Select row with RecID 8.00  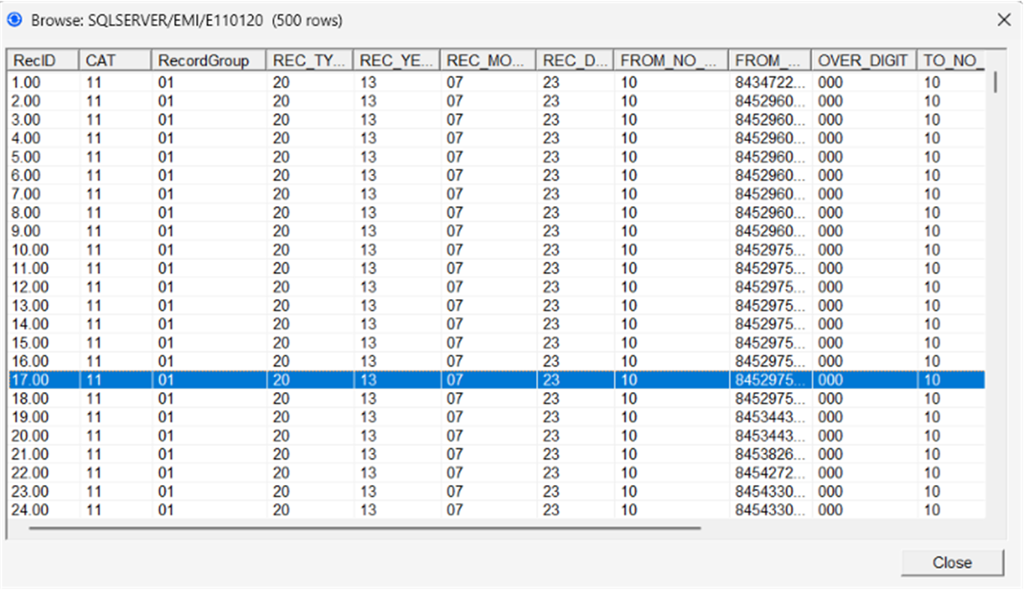pyautogui.click(x=495, y=212)
